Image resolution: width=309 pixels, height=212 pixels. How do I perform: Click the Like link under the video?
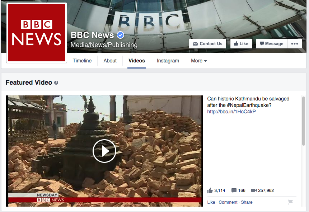tap(211, 202)
